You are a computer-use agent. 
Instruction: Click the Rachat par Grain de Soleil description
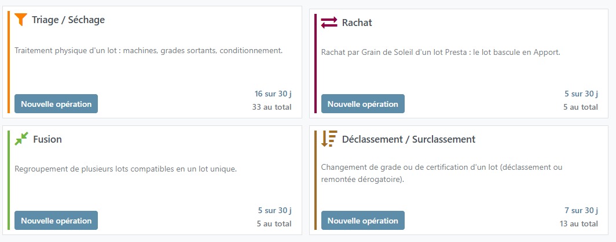click(441, 53)
